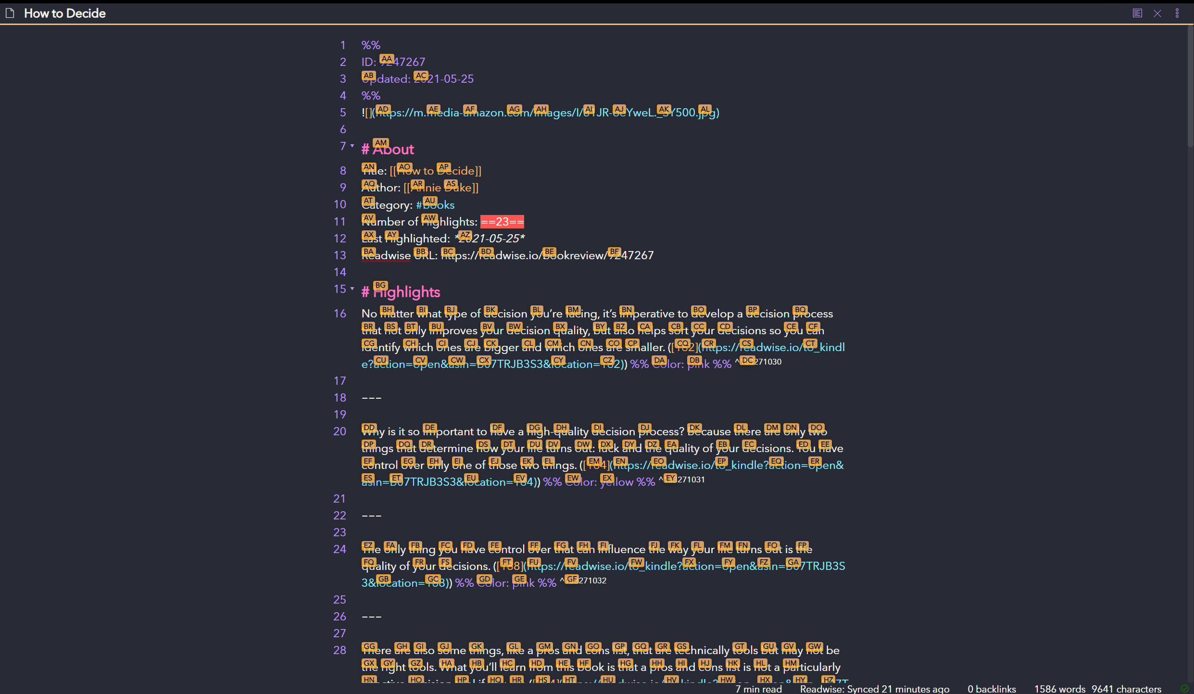Image resolution: width=1194 pixels, height=694 pixels.
Task: Click the 7 min read status item
Action: click(x=758, y=689)
